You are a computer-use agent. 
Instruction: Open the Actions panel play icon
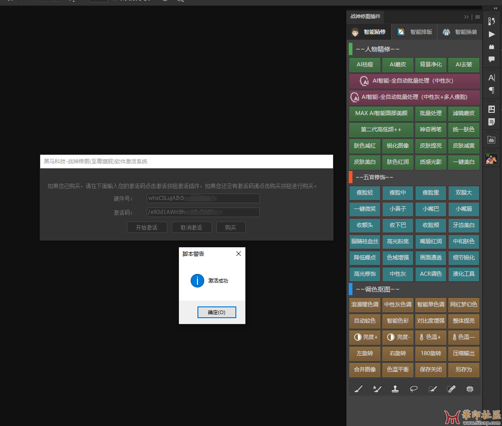point(492,34)
